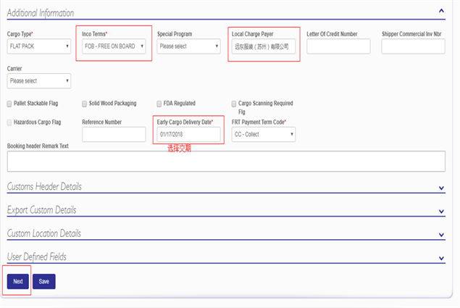Viewport: 460px width, 308px height.
Task: Enable Cargo Scanning Required Flg checkbox
Action: click(234, 104)
